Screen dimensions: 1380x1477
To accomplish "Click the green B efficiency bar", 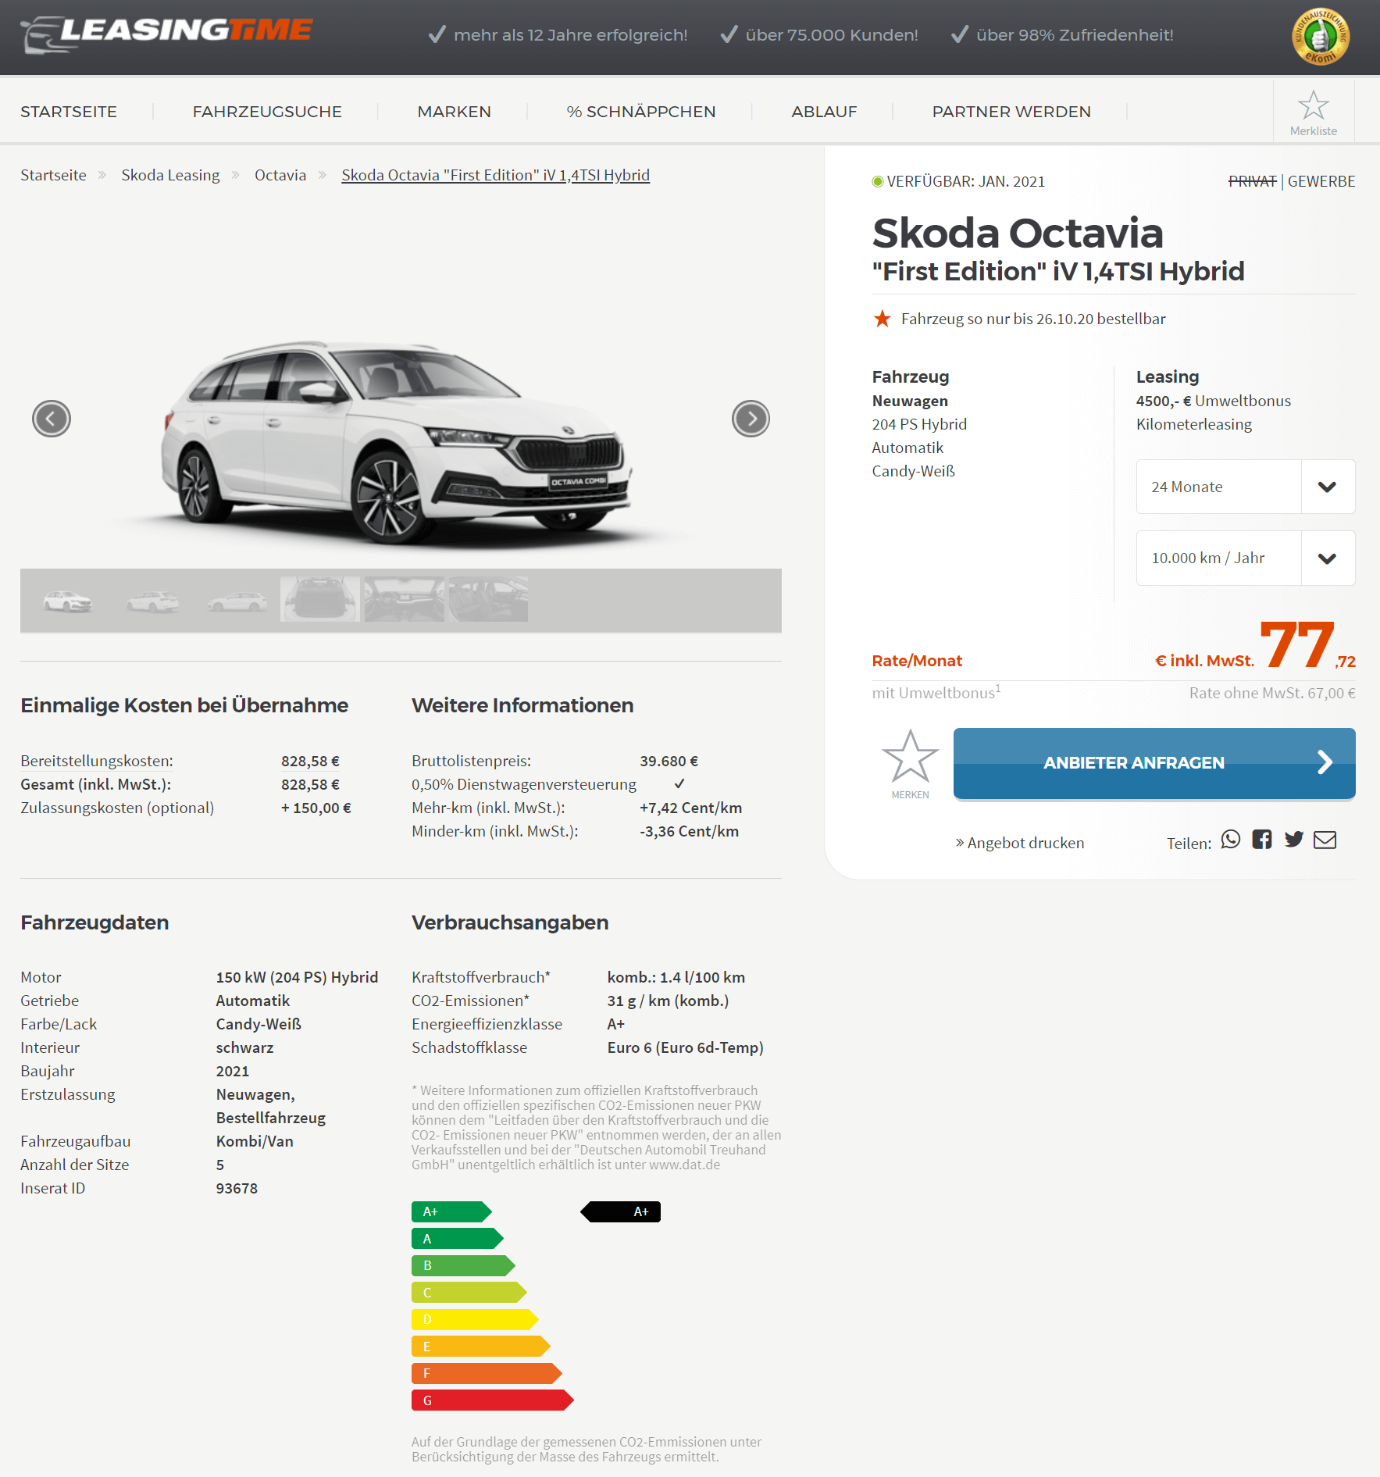I will [463, 1265].
